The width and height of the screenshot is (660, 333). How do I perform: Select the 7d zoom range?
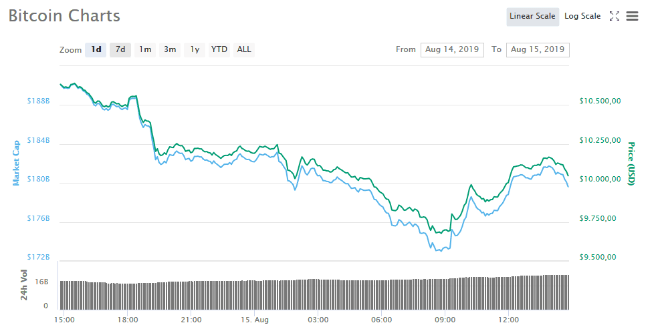[x=120, y=49]
